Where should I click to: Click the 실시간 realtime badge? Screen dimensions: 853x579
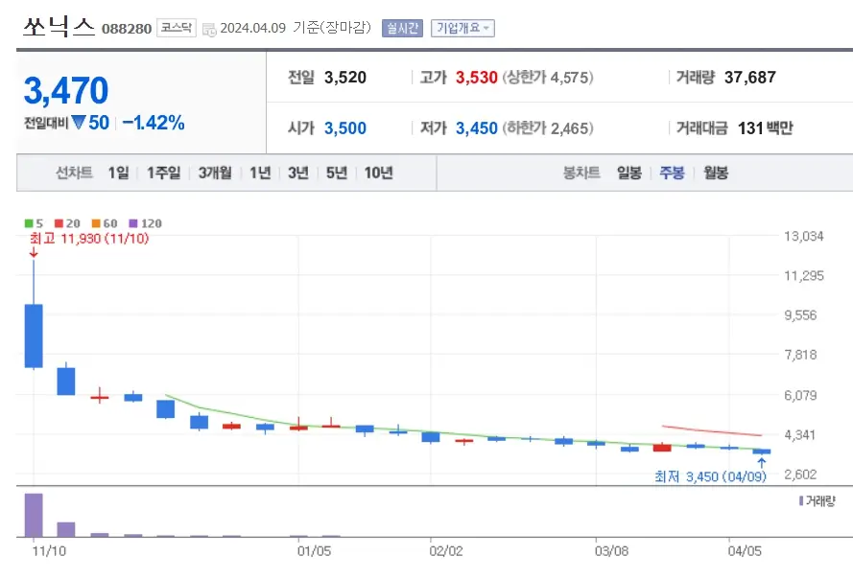401,28
